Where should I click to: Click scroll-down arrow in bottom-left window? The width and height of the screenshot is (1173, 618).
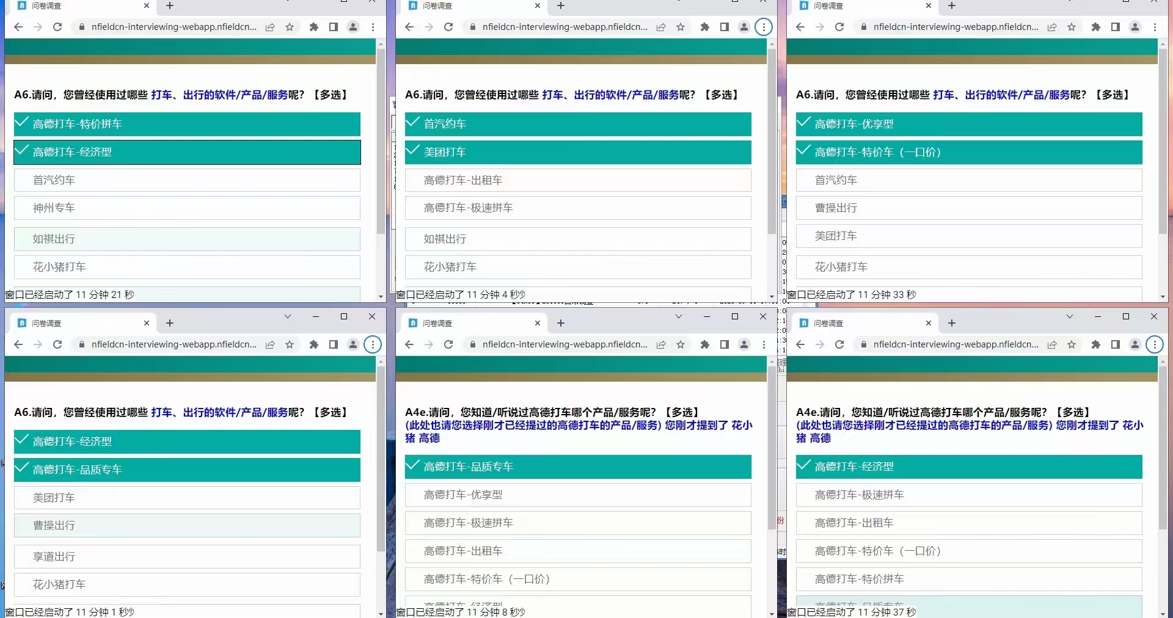(x=381, y=613)
